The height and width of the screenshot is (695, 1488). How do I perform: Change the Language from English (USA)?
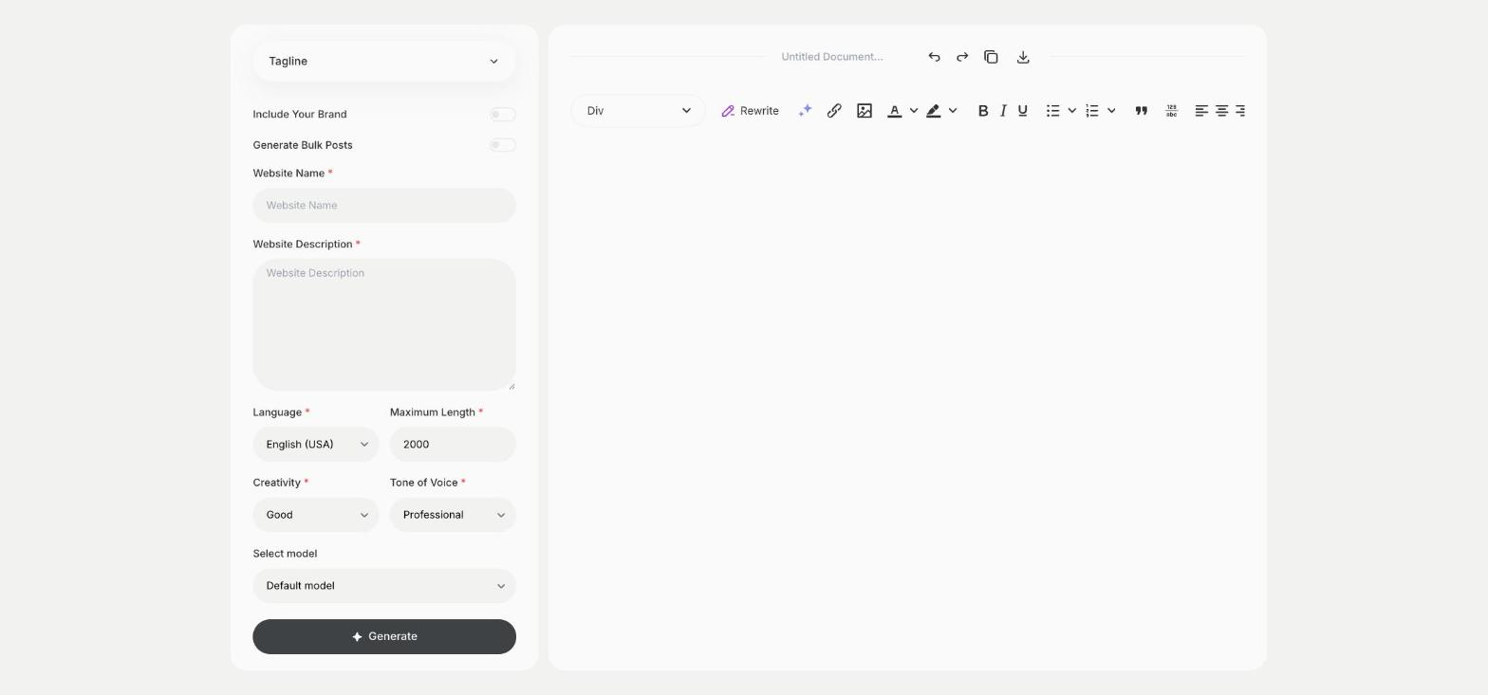pyautogui.click(x=316, y=445)
